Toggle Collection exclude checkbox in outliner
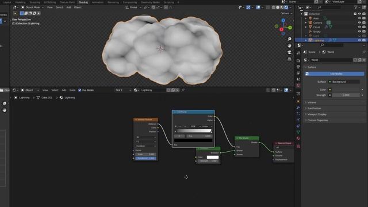This screenshot has height=207, width=368. (355, 14)
